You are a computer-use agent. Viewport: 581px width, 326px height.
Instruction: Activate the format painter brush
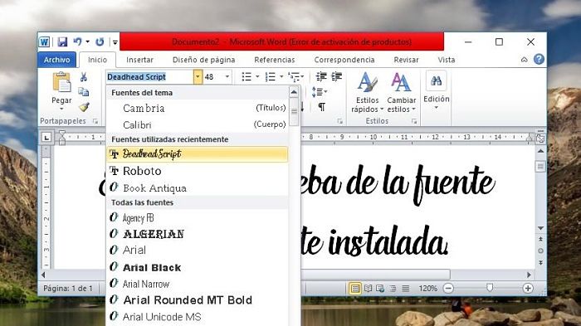pyautogui.click(x=84, y=107)
